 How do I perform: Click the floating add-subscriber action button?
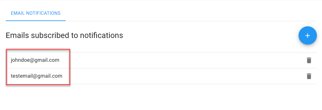[x=307, y=35]
